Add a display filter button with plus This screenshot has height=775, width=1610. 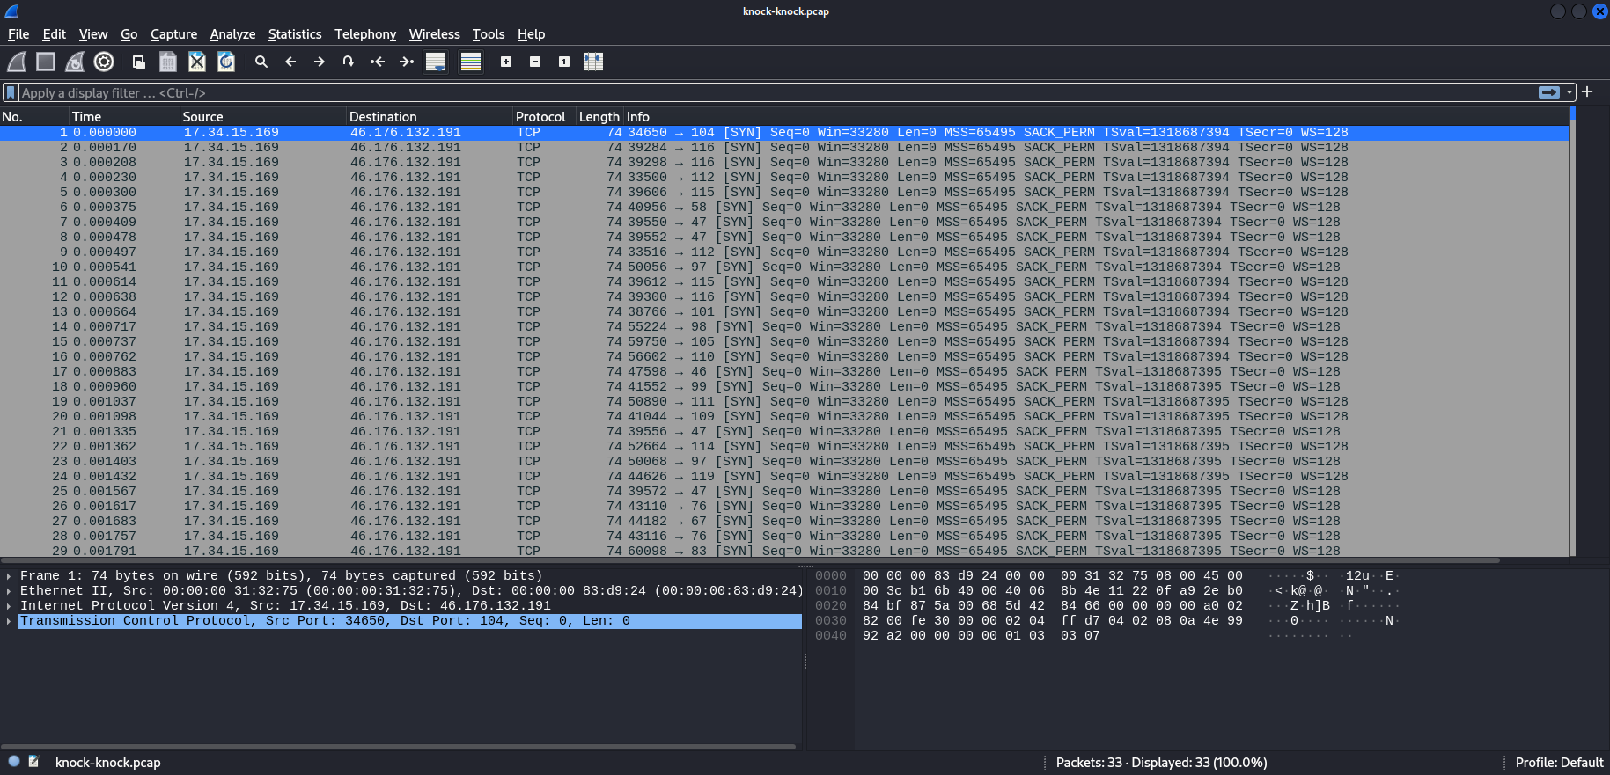coord(1587,91)
